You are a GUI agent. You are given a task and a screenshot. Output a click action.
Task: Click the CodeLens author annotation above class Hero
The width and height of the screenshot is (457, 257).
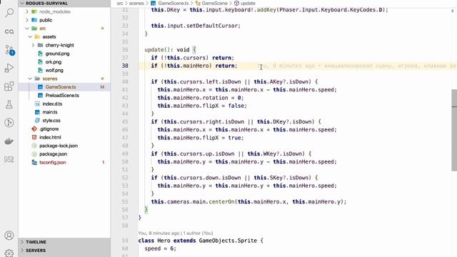(176, 233)
